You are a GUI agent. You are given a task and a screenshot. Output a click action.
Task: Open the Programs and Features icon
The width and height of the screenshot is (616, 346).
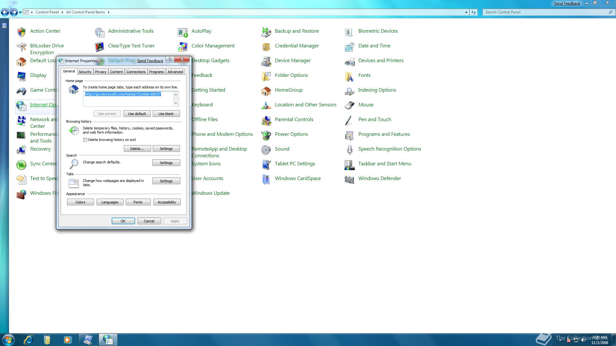pyautogui.click(x=350, y=135)
